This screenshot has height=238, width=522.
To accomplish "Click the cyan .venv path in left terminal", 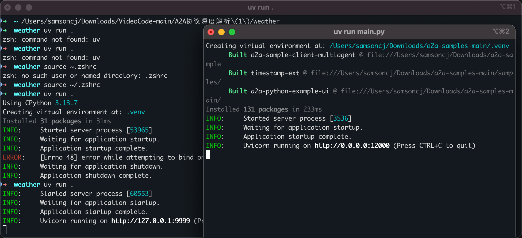I will 136,112.
